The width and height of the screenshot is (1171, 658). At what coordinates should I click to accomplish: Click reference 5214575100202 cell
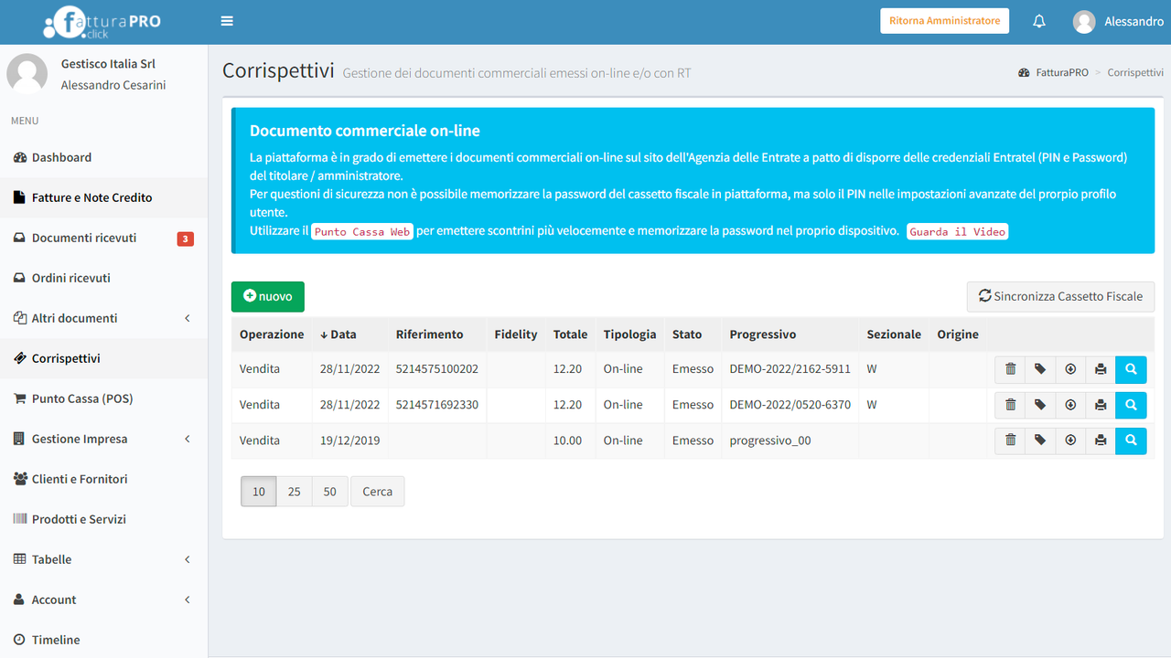click(x=437, y=369)
